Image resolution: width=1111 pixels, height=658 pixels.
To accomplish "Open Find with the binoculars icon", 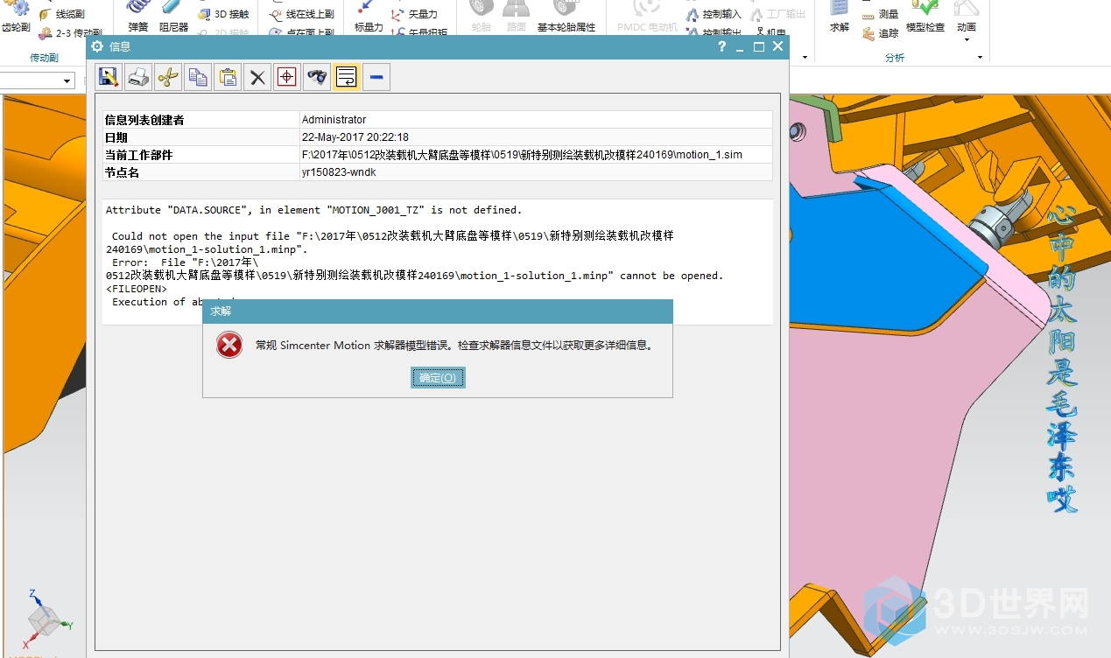I will [317, 78].
